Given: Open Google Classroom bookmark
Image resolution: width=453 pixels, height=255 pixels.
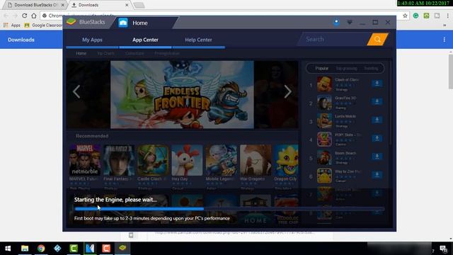Looking at the screenshot, I should 43,25.
